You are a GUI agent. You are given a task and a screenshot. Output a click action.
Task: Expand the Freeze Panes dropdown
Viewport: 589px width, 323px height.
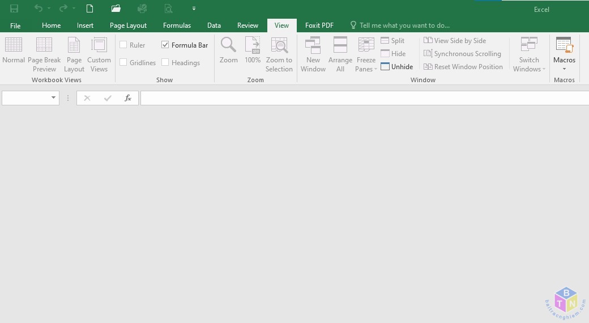tap(375, 69)
